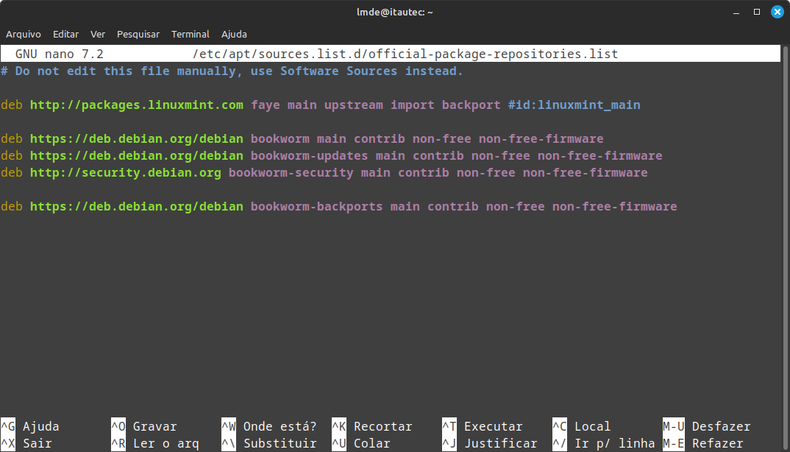The image size is (790, 452).
Task: Close the terminal with the blue X button
Action: click(x=777, y=12)
